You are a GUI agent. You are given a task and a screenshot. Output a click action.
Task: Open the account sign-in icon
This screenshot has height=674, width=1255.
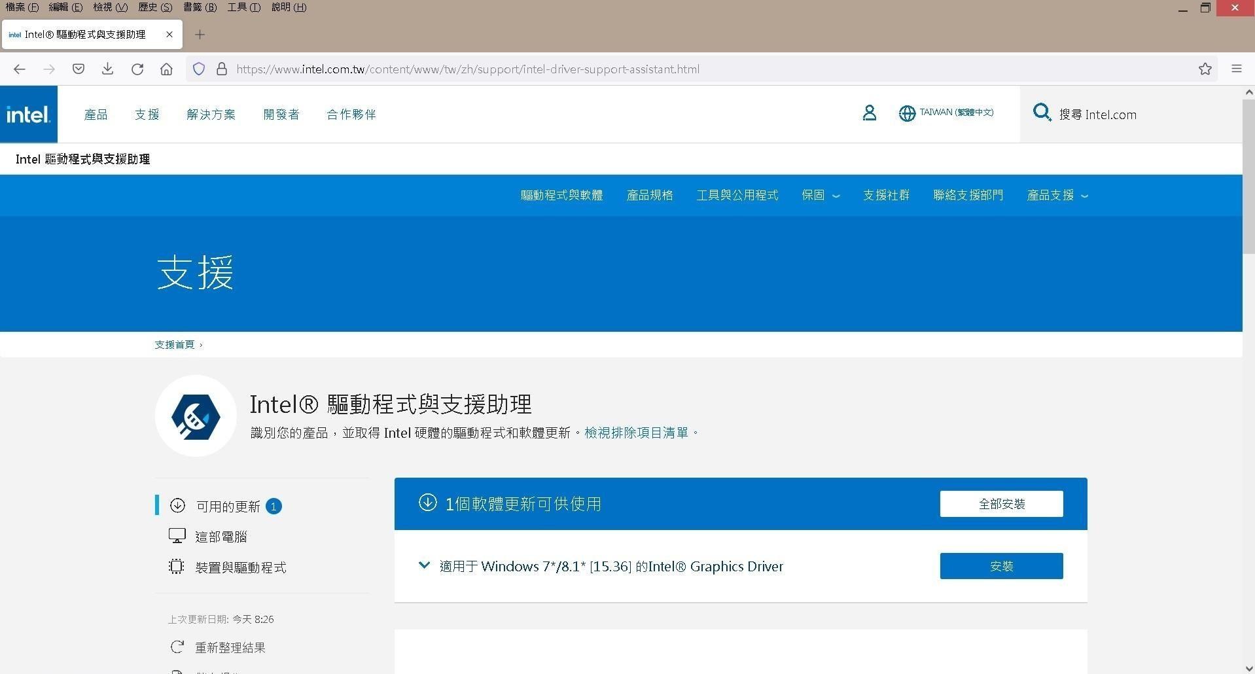point(869,113)
